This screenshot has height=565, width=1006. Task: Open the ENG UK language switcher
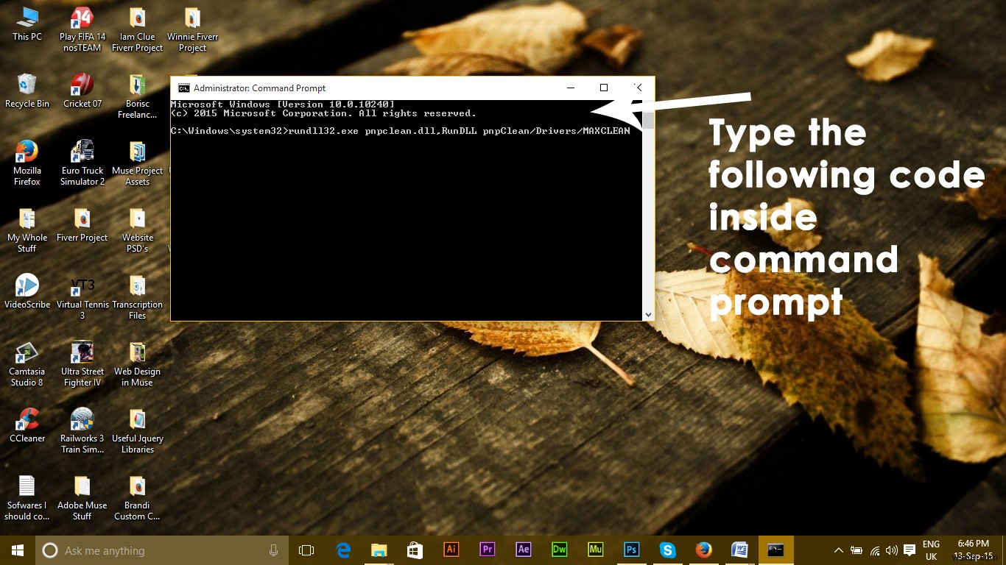[x=931, y=550]
